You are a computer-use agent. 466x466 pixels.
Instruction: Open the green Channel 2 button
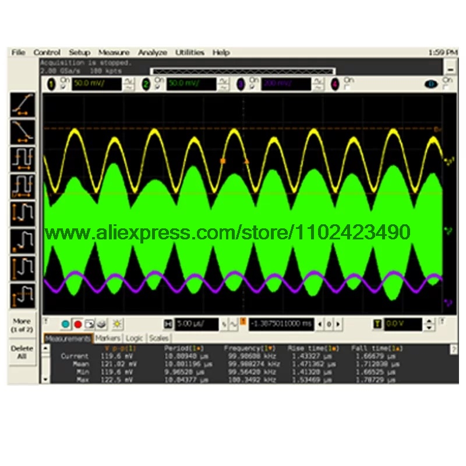(x=146, y=84)
